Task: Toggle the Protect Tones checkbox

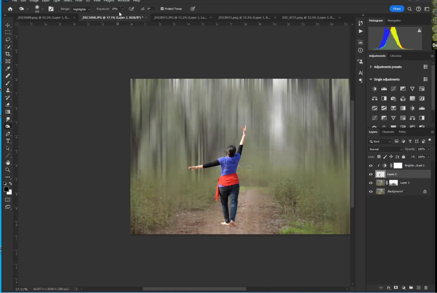Action: pyautogui.click(x=162, y=9)
